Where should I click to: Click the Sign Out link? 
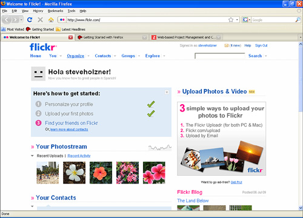pyautogui.click(x=261, y=45)
